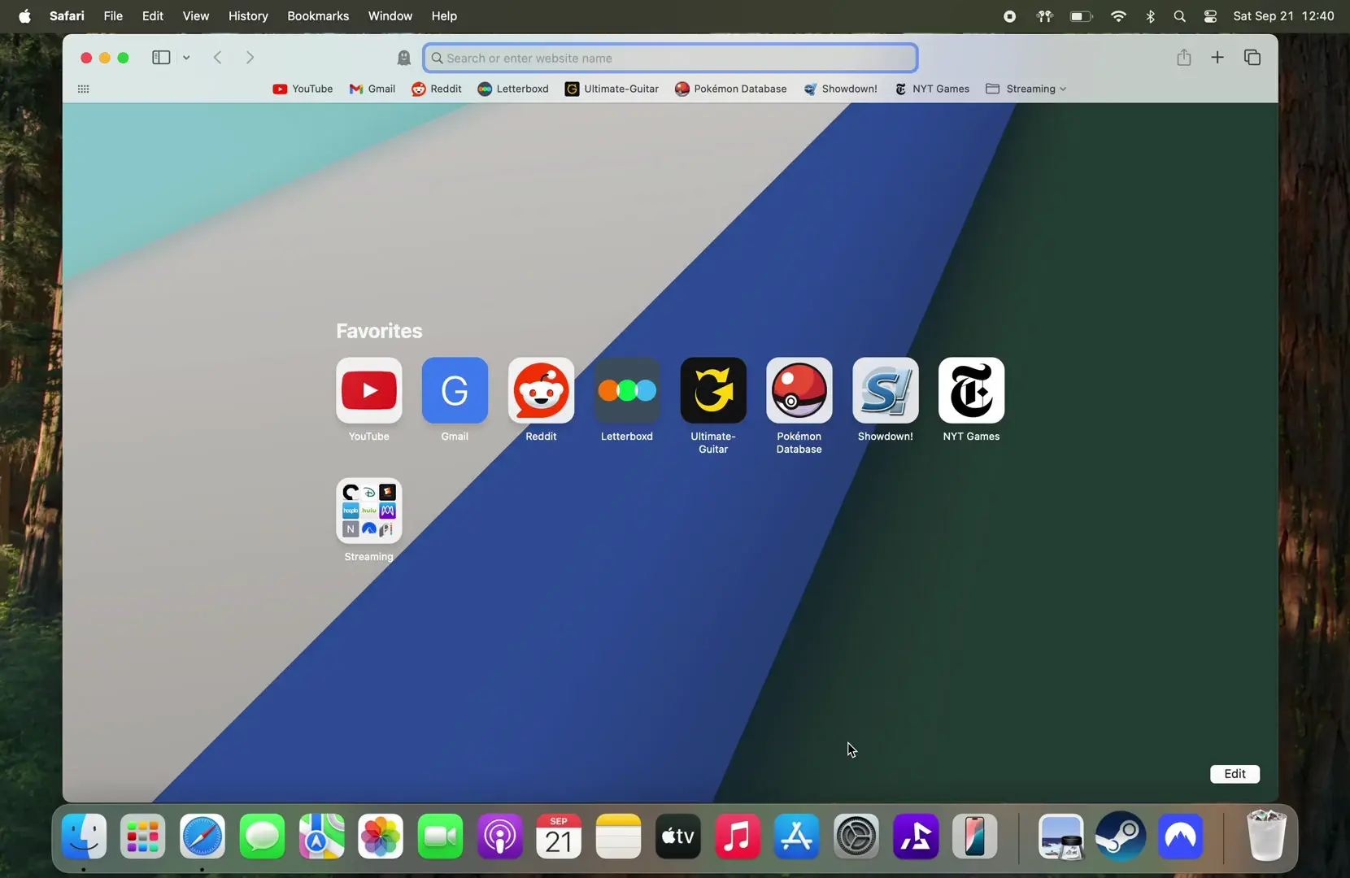1350x878 pixels.
Task: Open the Streaming folder tile in Favorites
Action: pyautogui.click(x=369, y=511)
